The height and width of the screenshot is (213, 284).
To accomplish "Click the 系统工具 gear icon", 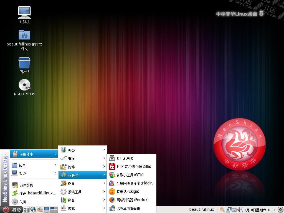I will point(64,192).
